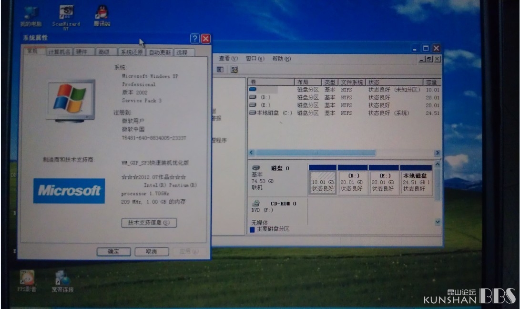Click the 磁盘 0 disk label
The height and width of the screenshot is (309, 520).
pos(280,168)
